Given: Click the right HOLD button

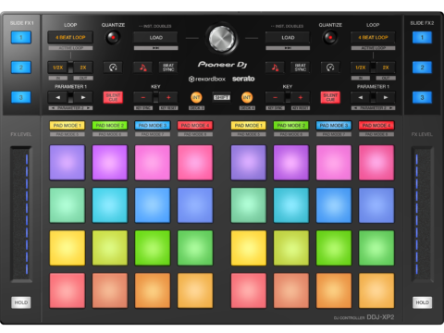Looking at the screenshot, I should click(x=422, y=302).
